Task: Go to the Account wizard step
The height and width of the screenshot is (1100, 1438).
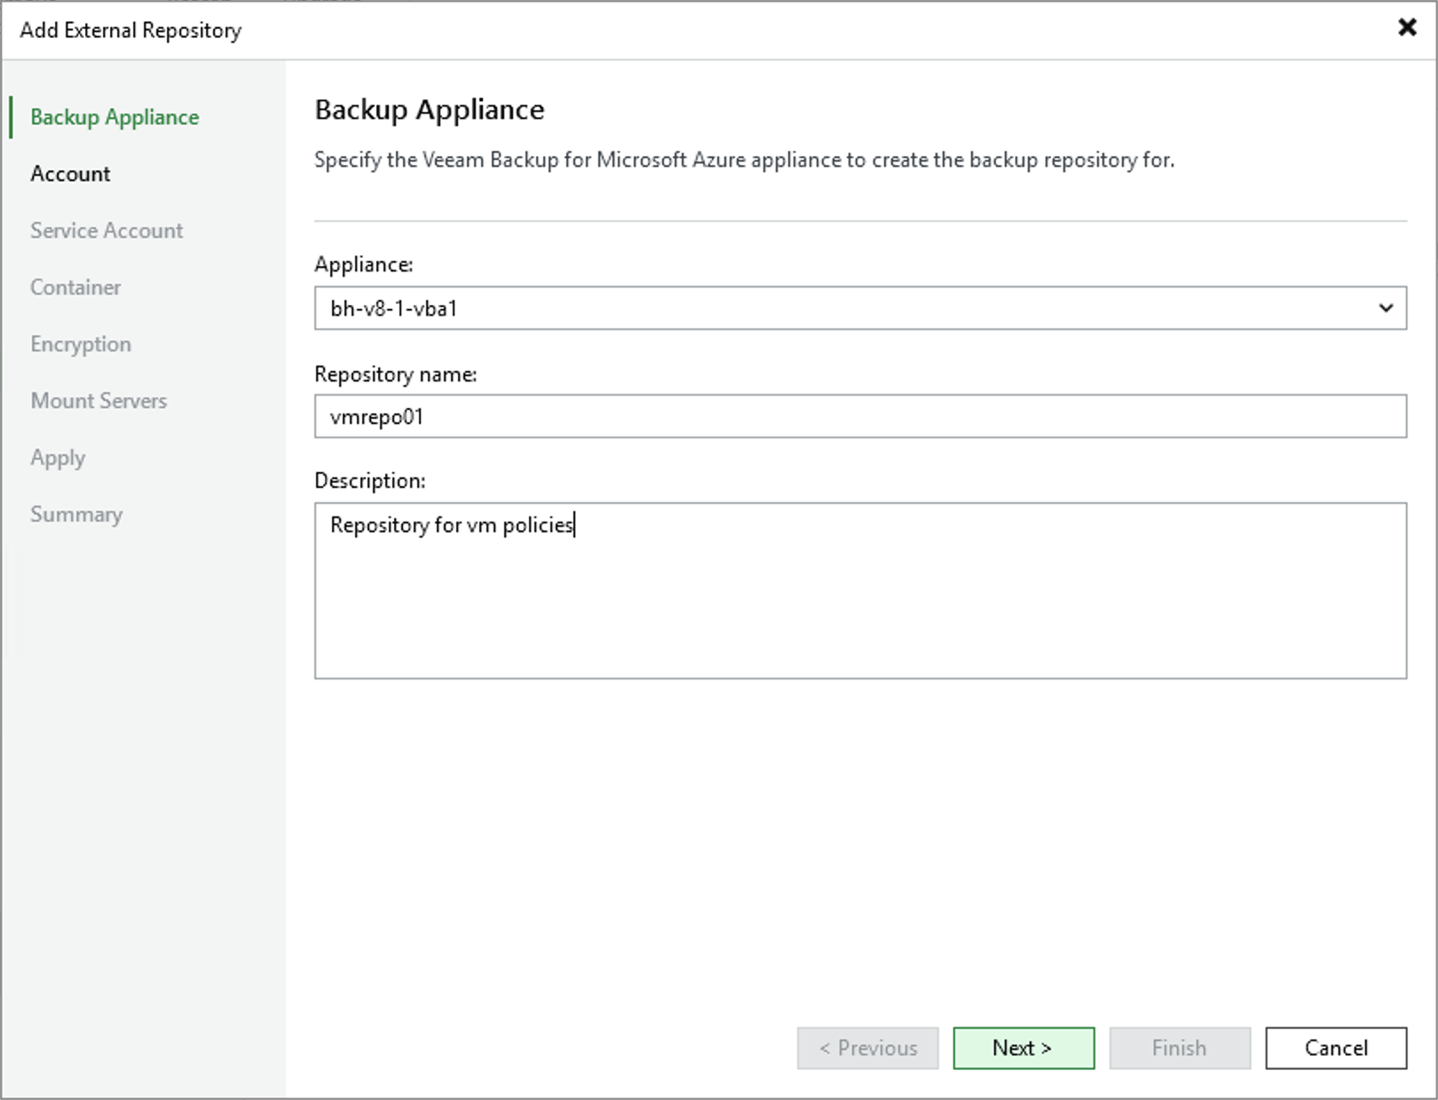Action: click(70, 174)
